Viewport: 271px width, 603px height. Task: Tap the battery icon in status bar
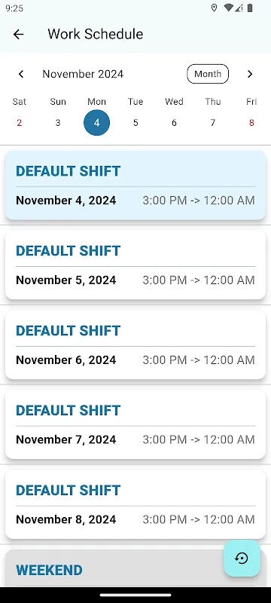[250, 8]
